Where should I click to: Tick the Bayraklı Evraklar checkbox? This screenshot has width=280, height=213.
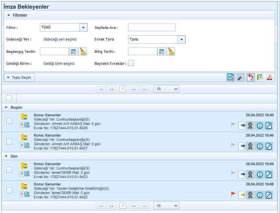pos(131,63)
